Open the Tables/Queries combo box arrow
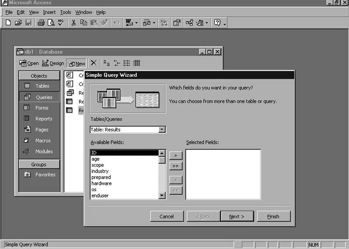 pyautogui.click(x=162, y=130)
